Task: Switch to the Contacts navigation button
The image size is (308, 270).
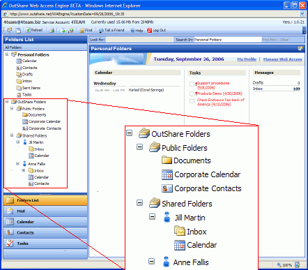Action: coord(45,232)
